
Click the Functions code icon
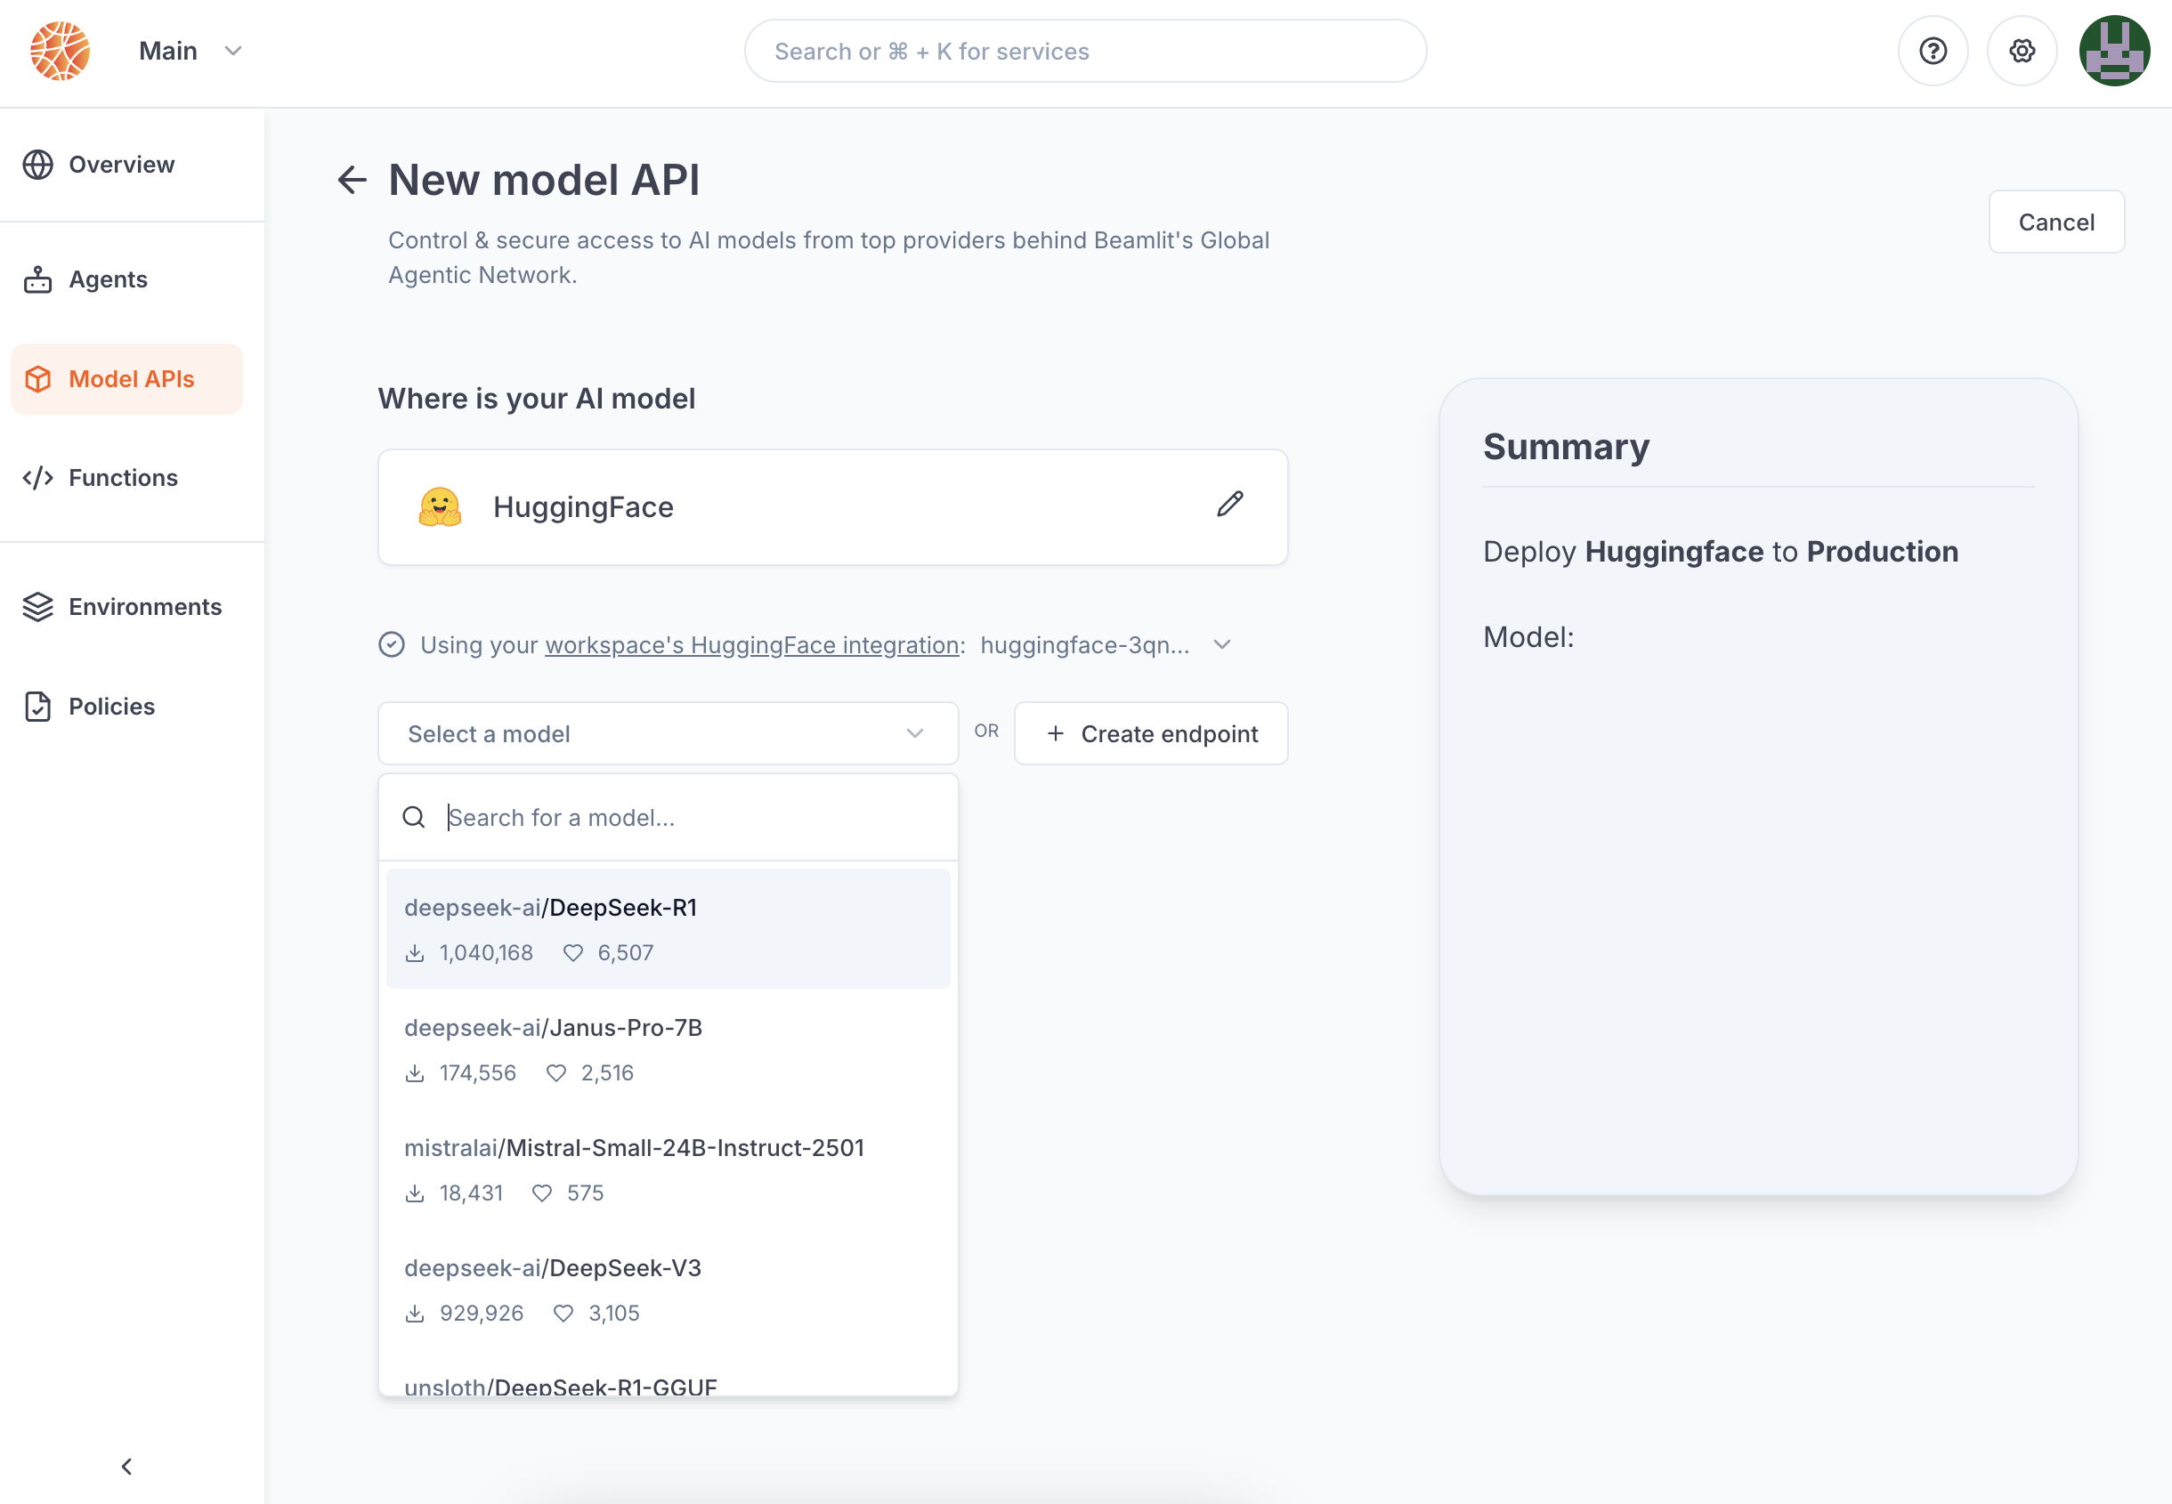[37, 478]
